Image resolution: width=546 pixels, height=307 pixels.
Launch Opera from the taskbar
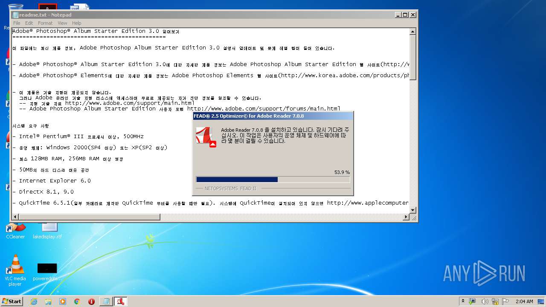click(x=91, y=301)
